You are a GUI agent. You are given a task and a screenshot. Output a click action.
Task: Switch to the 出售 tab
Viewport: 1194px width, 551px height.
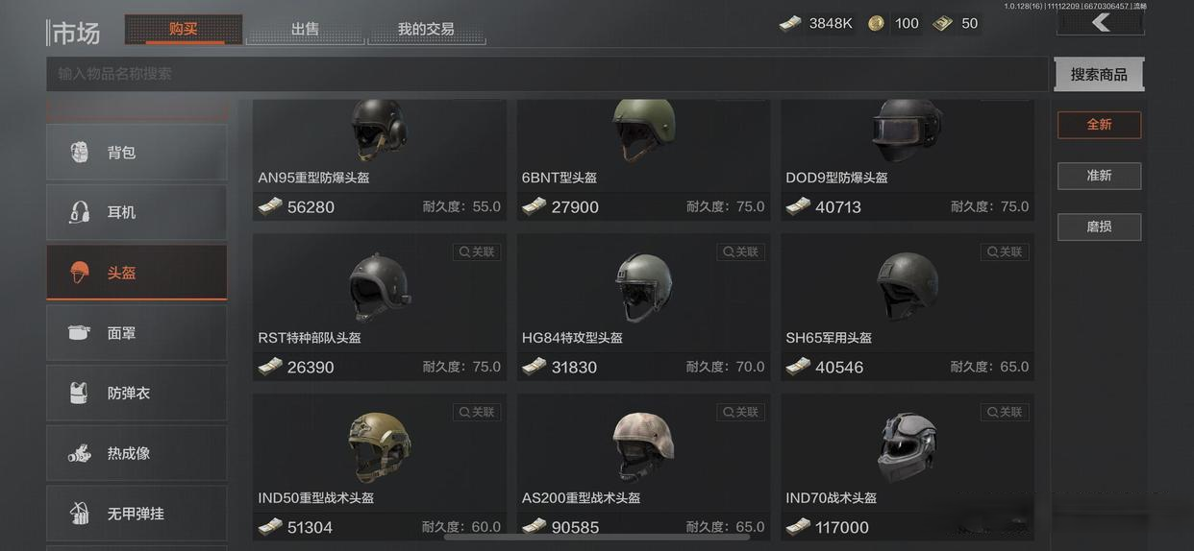coord(305,29)
